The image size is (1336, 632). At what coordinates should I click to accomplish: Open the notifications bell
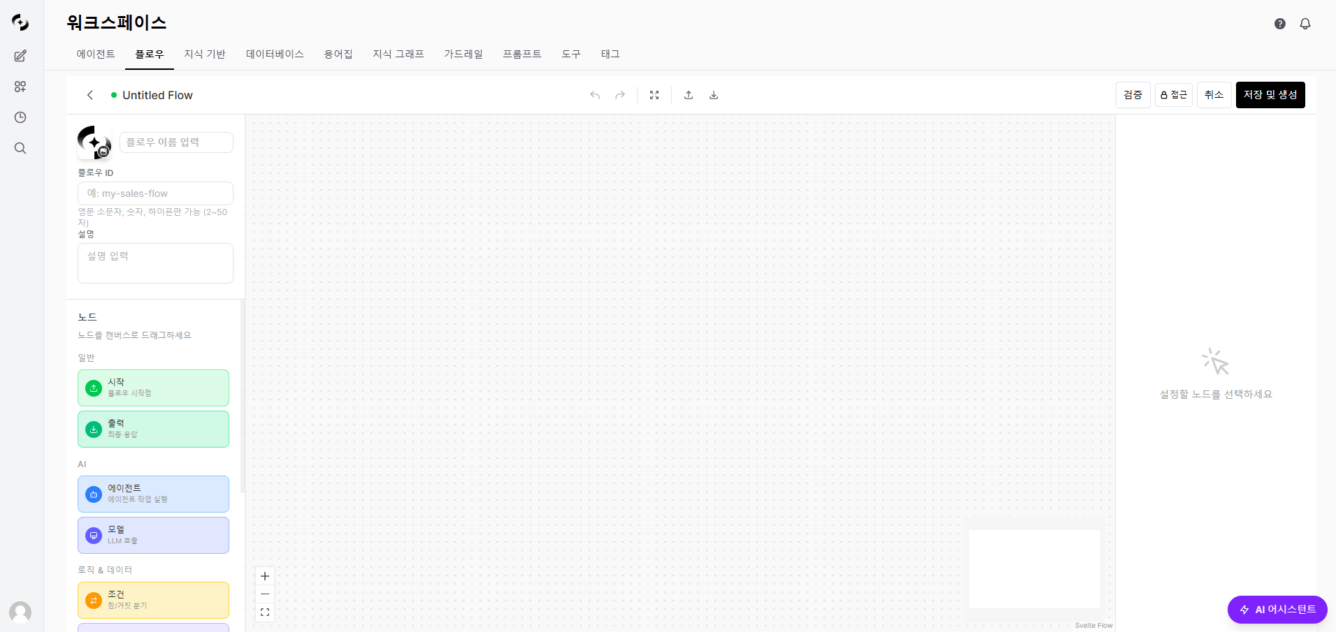[1305, 24]
